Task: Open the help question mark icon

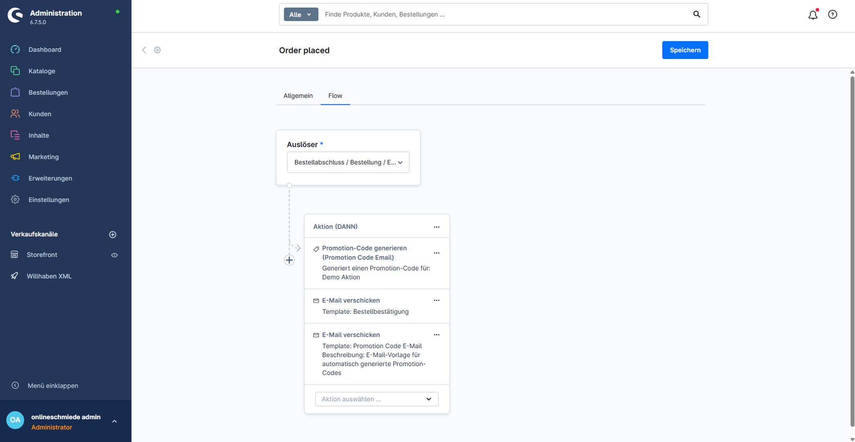Action: 832,15
